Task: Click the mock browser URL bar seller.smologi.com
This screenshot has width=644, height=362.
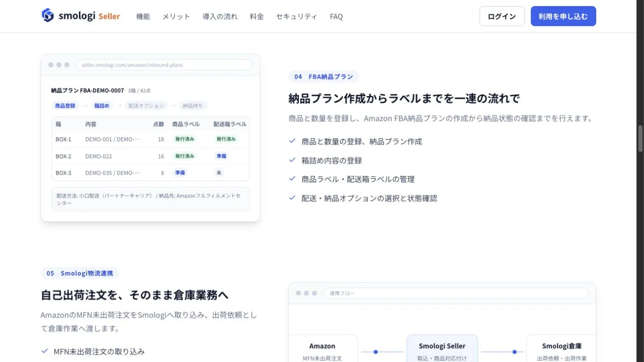Action: pos(164,65)
